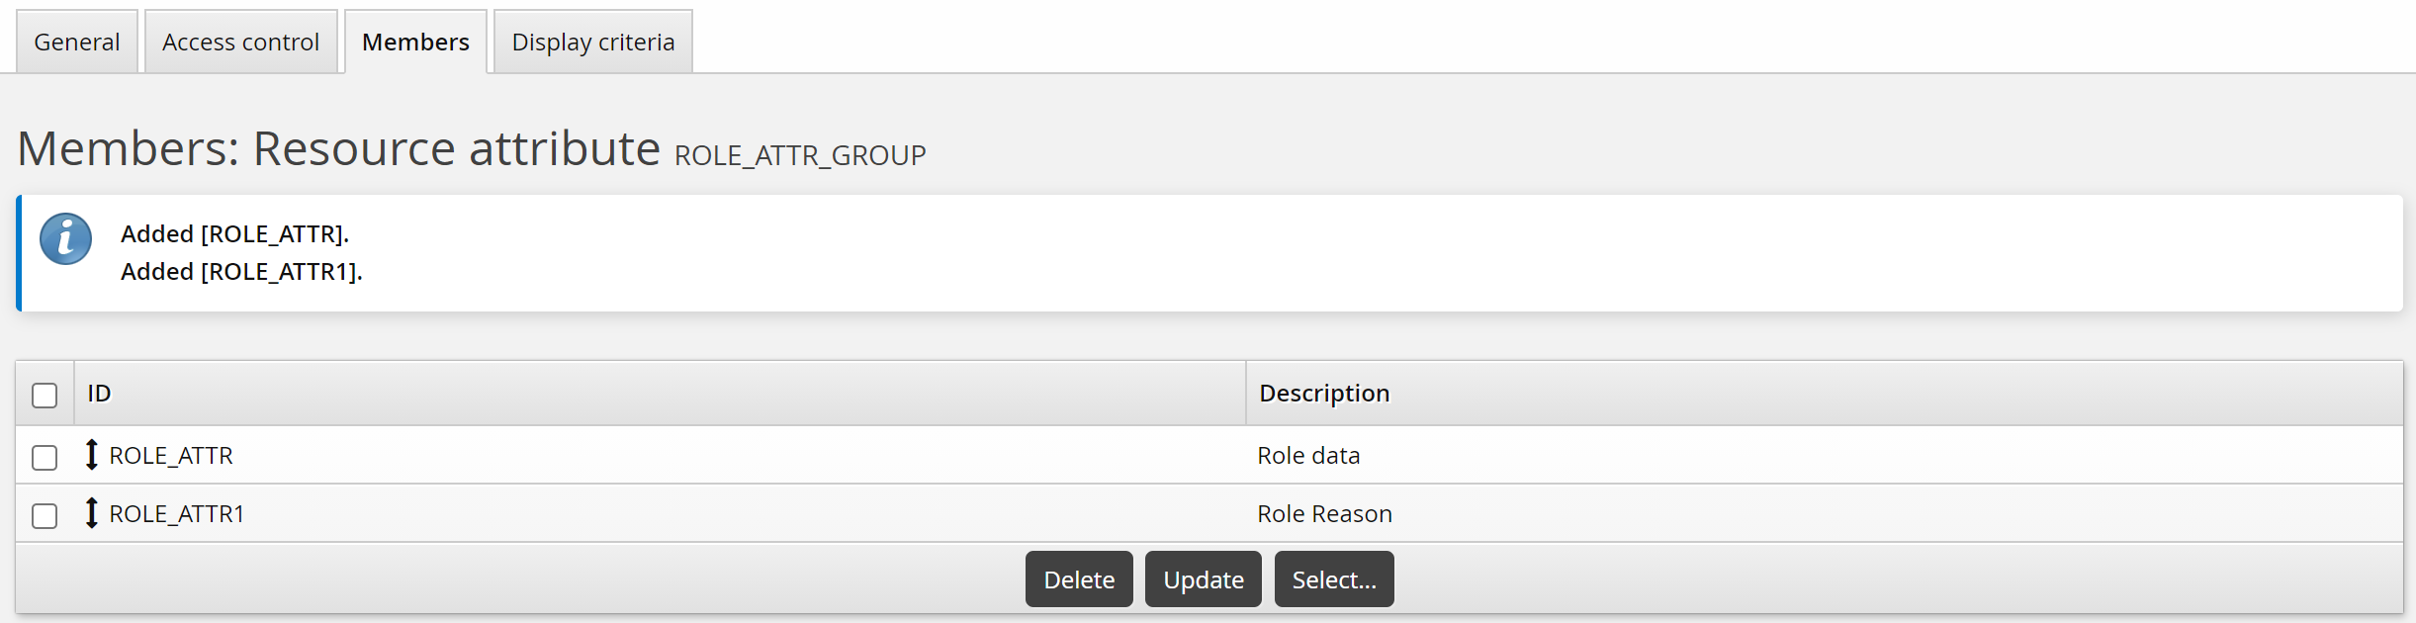Switch to the General tab
Image resolution: width=2416 pixels, height=623 pixels.
(76, 43)
